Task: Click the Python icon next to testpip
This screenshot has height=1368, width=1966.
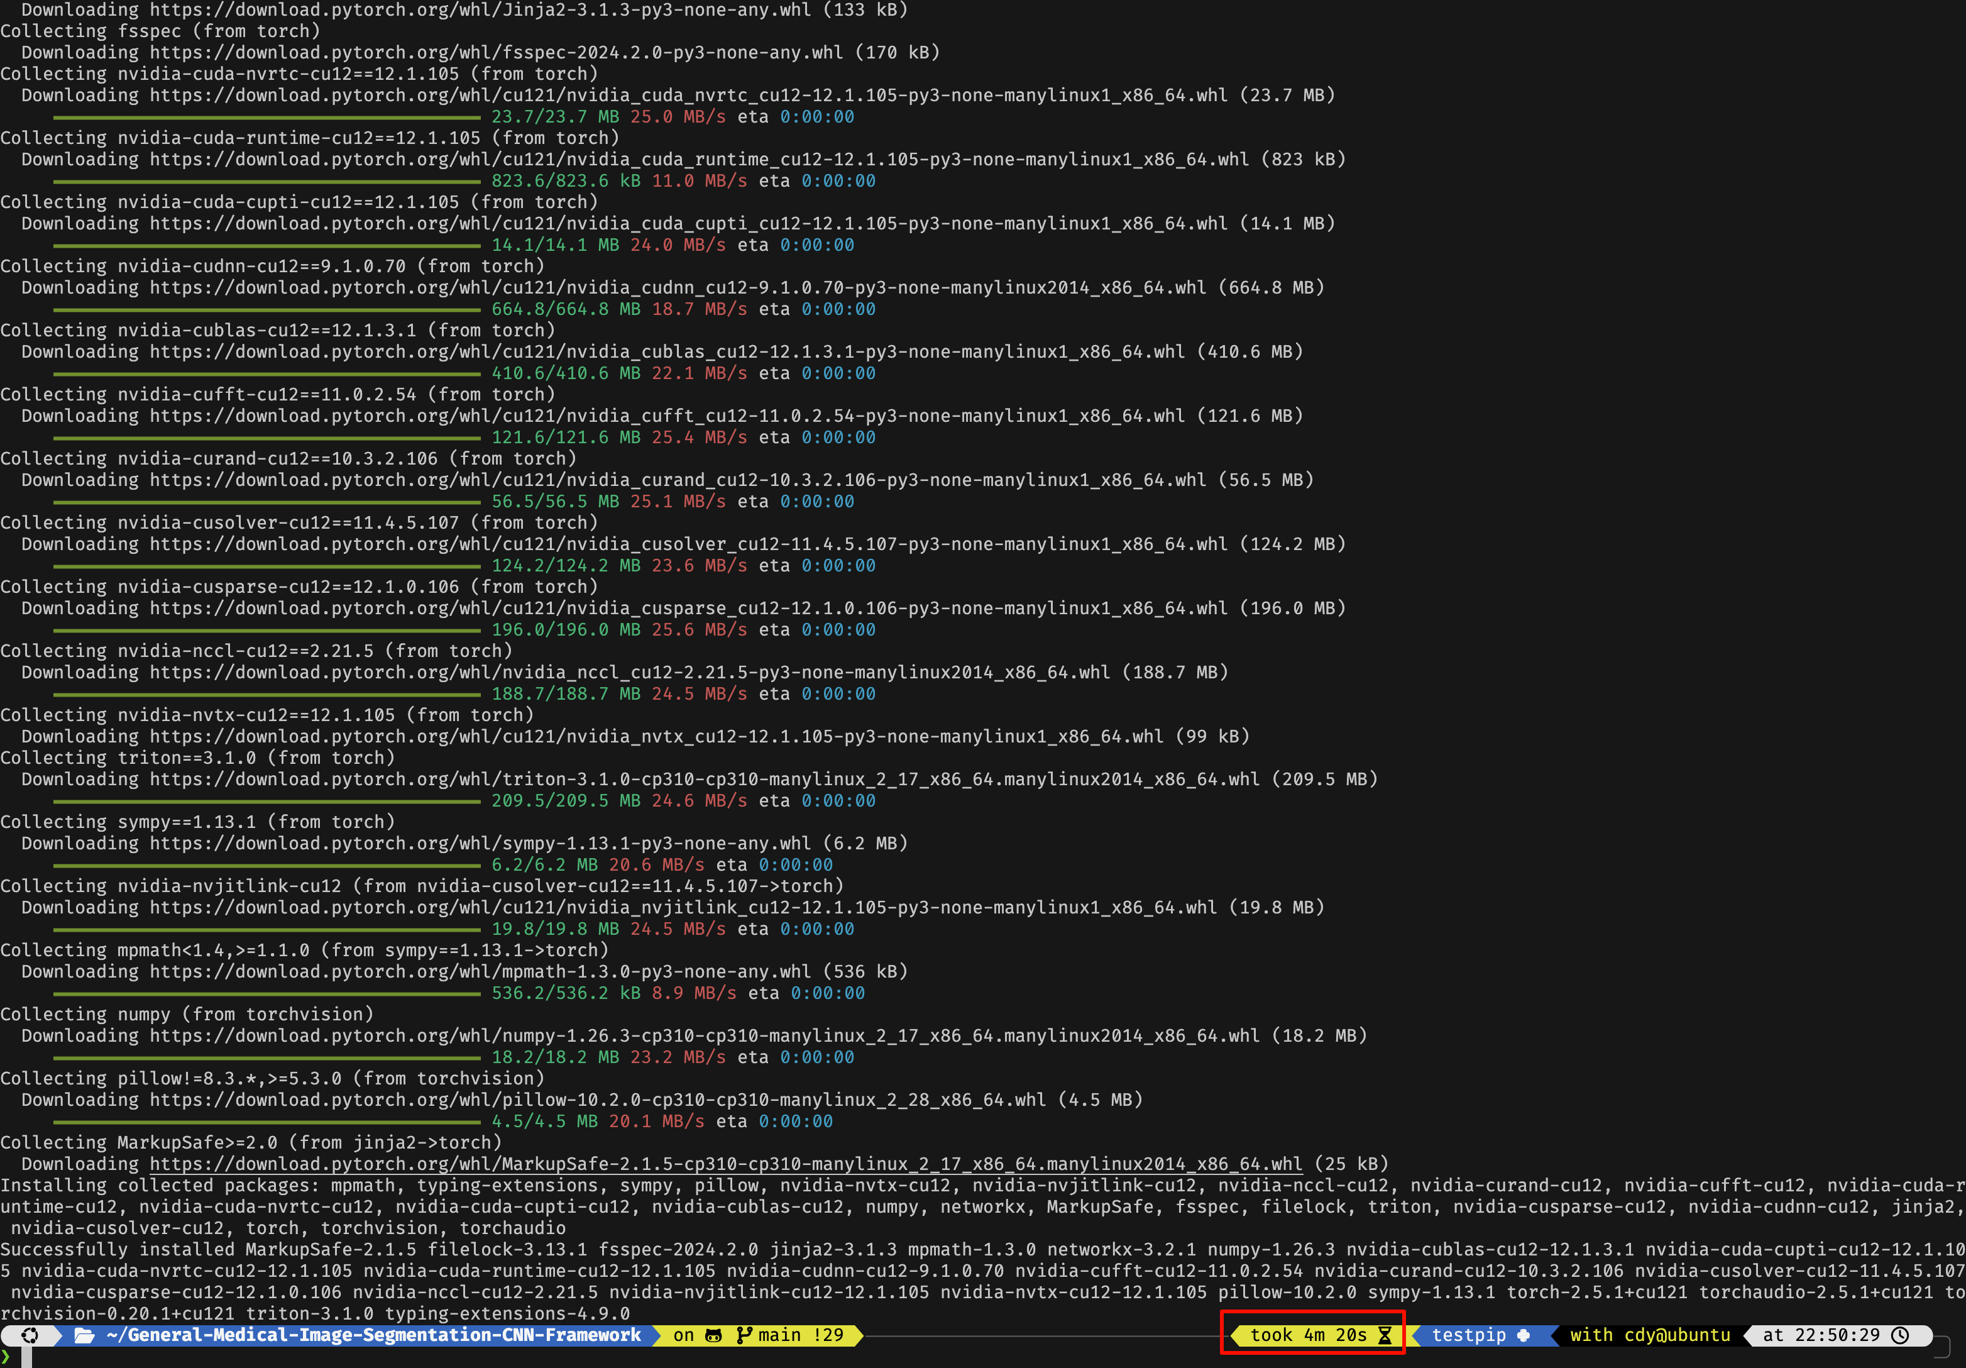Action: tap(1524, 1335)
